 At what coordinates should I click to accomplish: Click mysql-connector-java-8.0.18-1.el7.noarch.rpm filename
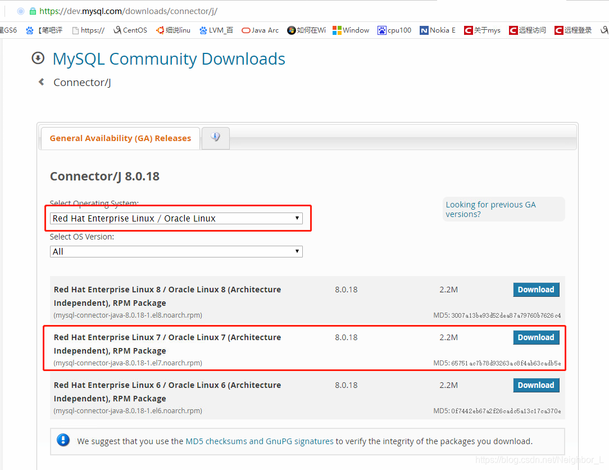128,363
